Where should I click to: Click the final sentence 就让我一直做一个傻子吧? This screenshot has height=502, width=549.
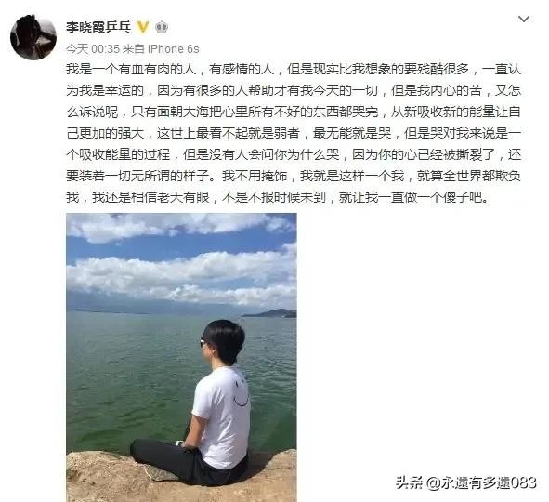pyautogui.click(x=411, y=197)
